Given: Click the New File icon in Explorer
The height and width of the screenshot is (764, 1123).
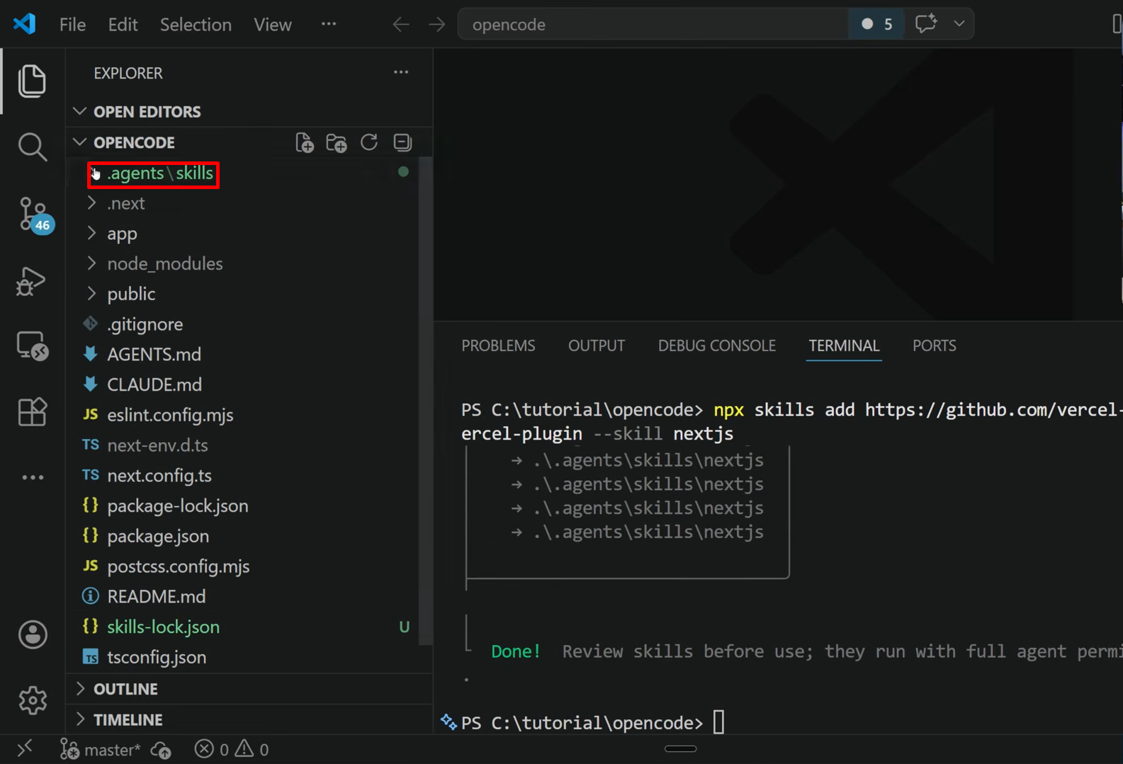Looking at the screenshot, I should [305, 142].
